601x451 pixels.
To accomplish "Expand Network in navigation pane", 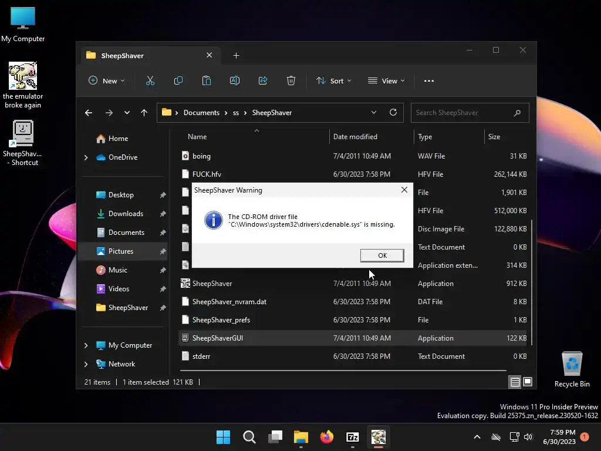I will [86, 364].
